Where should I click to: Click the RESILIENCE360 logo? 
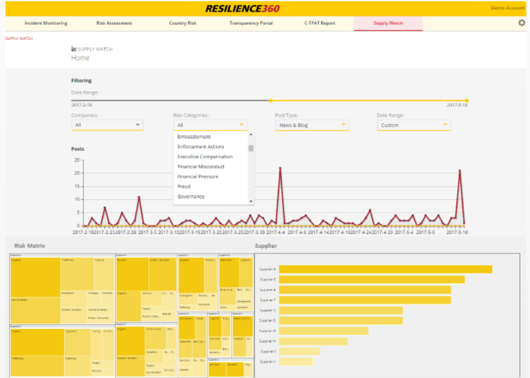point(243,8)
